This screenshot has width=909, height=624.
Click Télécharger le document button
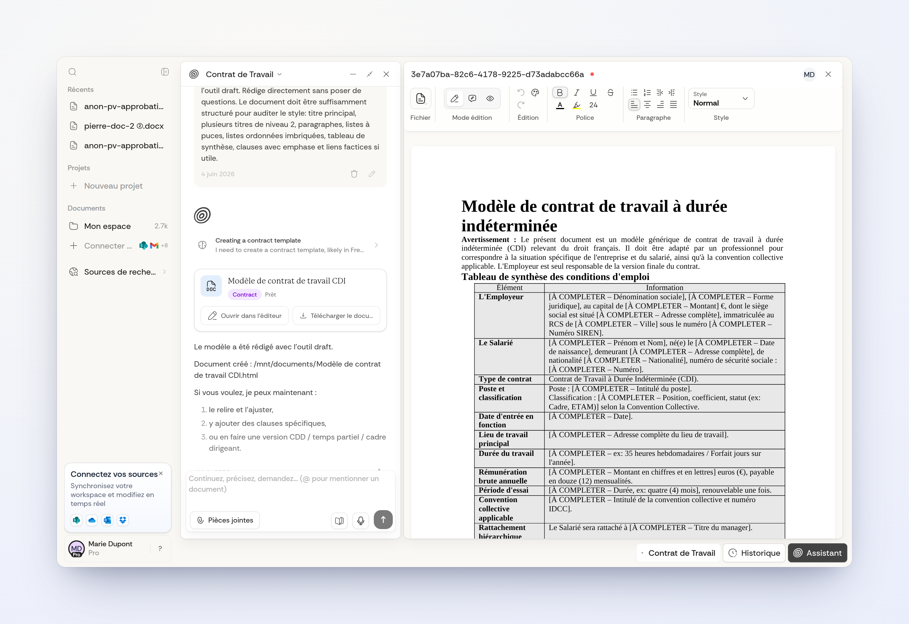[336, 316]
